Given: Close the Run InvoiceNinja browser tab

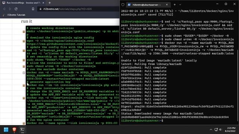Looking at the screenshot, I should click(43, 3).
